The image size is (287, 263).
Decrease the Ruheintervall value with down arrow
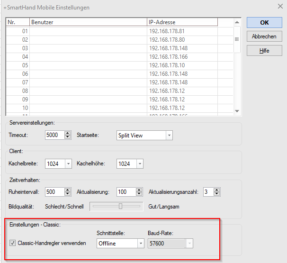click(x=67, y=194)
